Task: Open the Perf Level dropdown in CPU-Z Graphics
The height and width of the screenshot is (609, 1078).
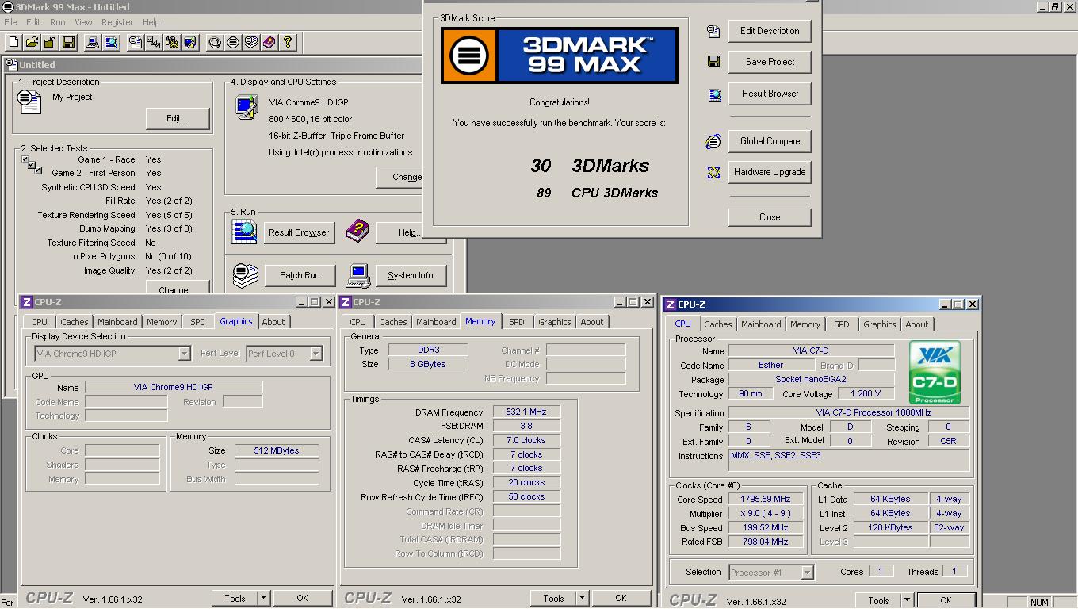Action: [315, 354]
